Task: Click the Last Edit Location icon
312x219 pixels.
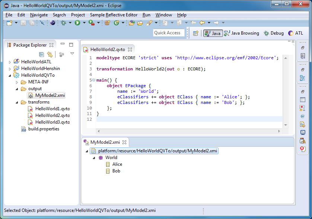Action: click(193, 23)
